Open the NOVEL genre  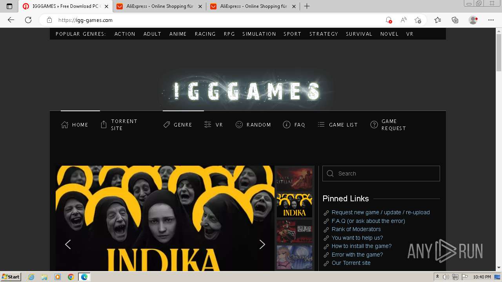(389, 34)
